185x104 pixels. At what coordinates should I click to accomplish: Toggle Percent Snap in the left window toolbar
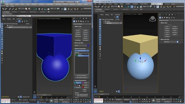75,9
